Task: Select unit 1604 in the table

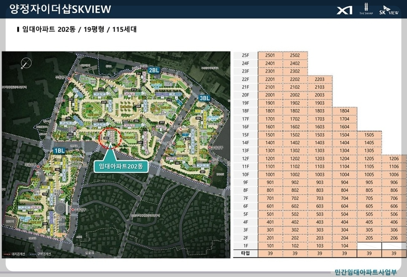Action: point(345,127)
